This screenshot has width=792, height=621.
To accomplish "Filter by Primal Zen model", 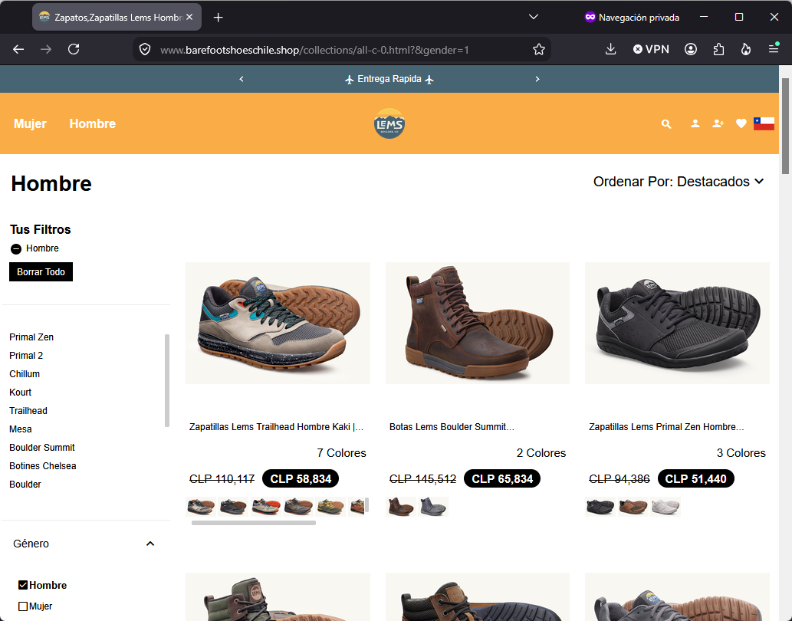I will [31, 337].
